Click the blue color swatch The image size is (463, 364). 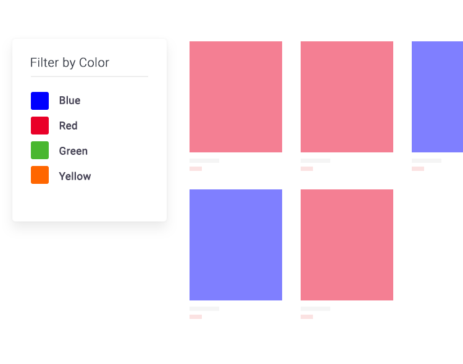(40, 101)
